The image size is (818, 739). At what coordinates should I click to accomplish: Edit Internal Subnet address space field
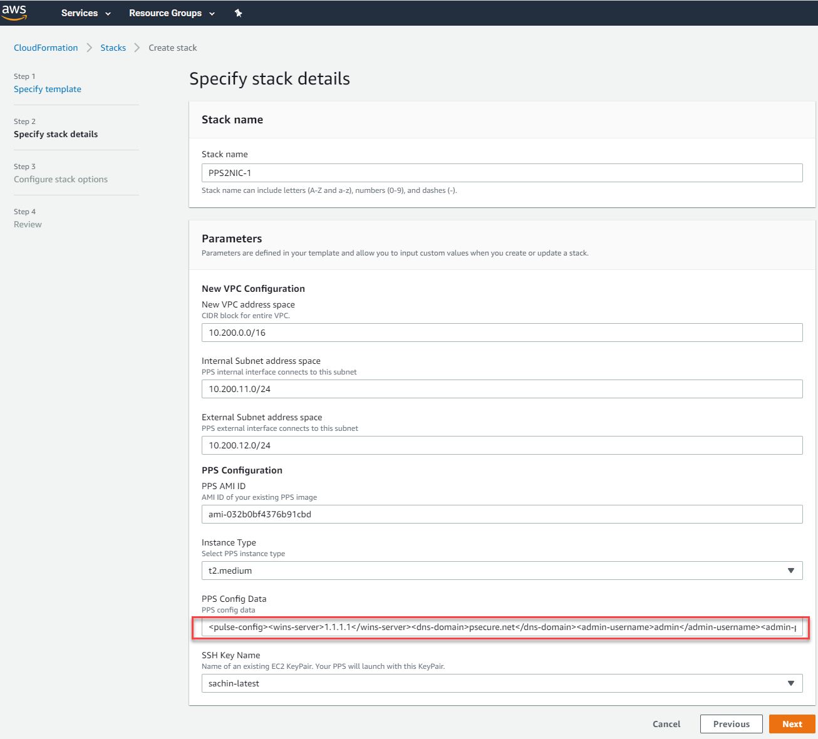[x=502, y=389]
